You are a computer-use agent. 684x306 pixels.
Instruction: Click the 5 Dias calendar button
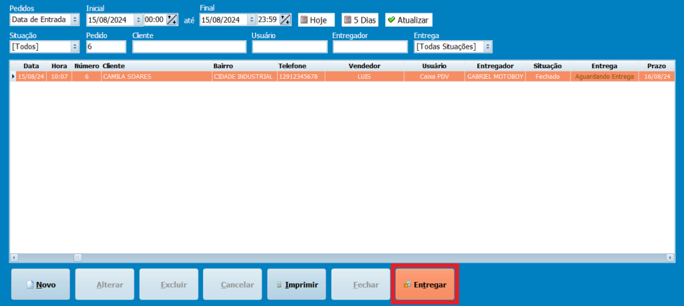[x=359, y=20]
